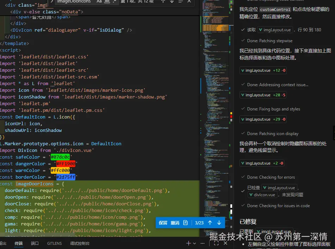The height and width of the screenshot is (249, 335).
Task: Toggle regular expression search in find widget
Action: point(115,1)
